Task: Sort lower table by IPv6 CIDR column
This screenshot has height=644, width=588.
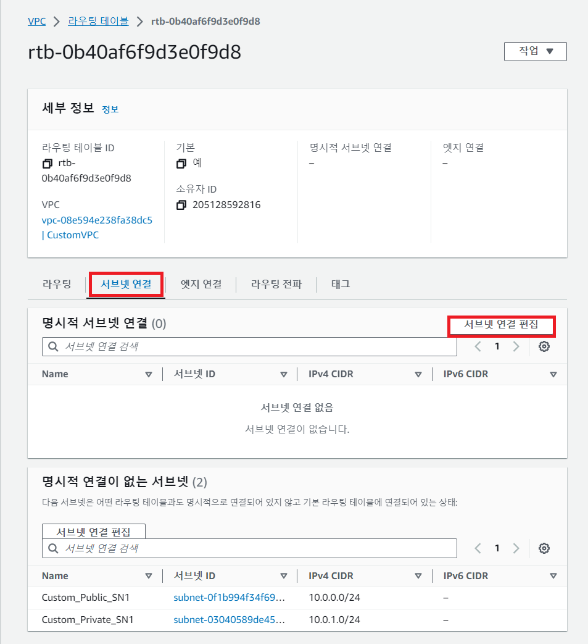Action: pos(553,576)
